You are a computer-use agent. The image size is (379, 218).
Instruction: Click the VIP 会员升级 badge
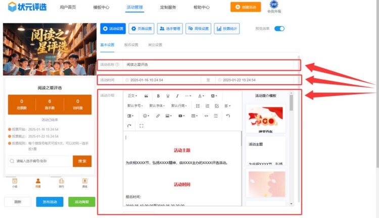(274, 7)
